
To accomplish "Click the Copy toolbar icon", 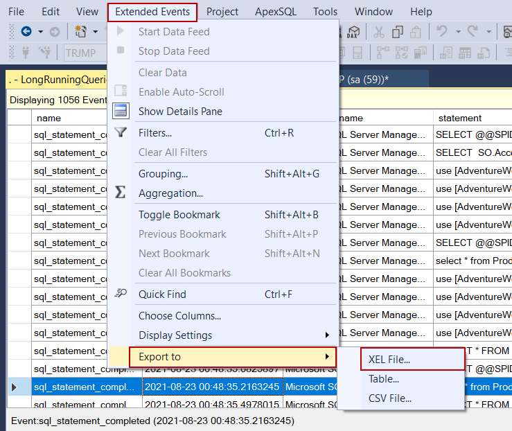I will [398, 32].
